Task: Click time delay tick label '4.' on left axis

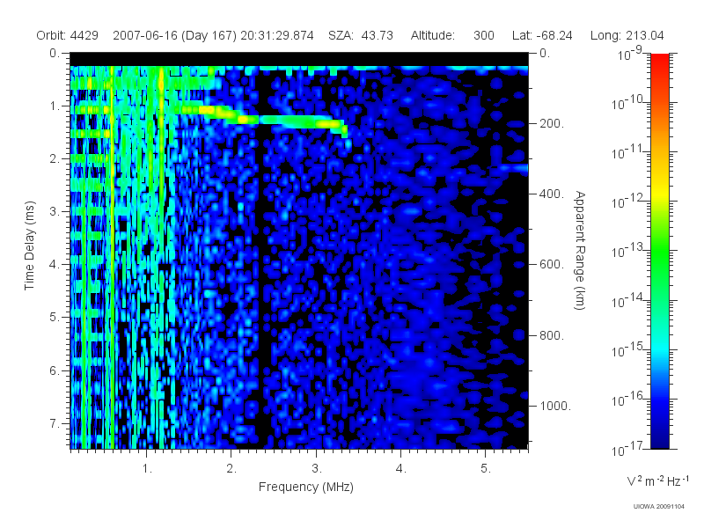Action: point(55,265)
